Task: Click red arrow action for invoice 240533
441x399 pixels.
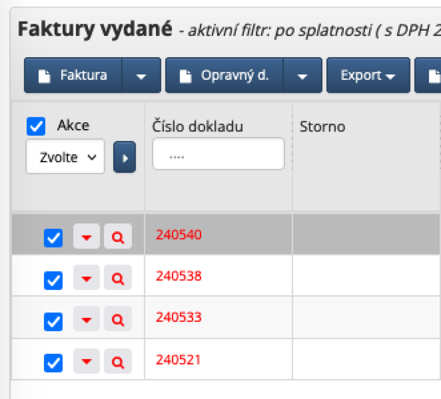Action: tap(87, 319)
